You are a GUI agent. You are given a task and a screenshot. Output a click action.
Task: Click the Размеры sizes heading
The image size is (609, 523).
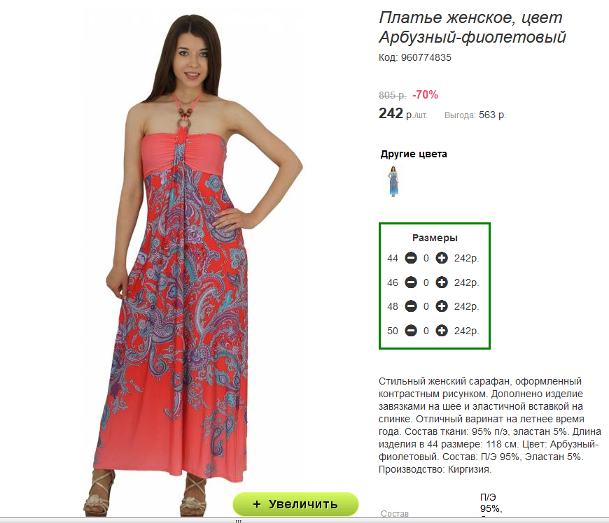tap(435, 238)
